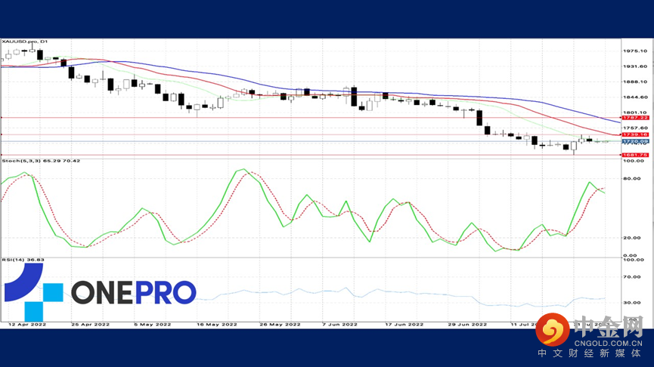
Task: Click the 1888.10 price axis value
Action: pos(635,82)
